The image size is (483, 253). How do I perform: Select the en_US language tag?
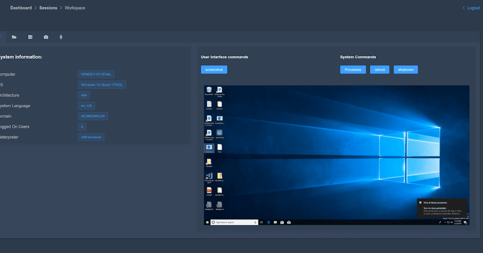click(87, 106)
